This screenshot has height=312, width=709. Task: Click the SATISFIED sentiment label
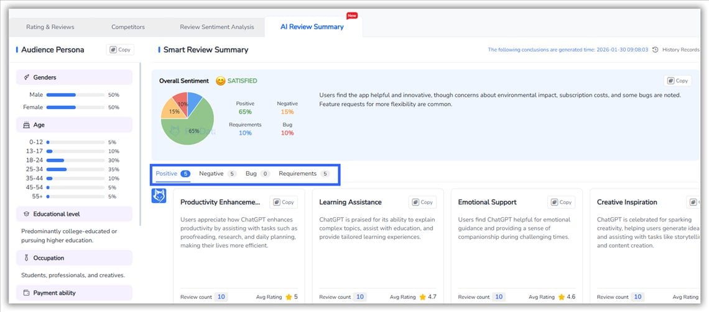pyautogui.click(x=242, y=81)
